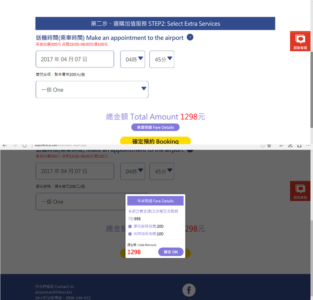Click the yellow 確定預約 Booking button
The image size is (313, 300).
coord(155,141)
